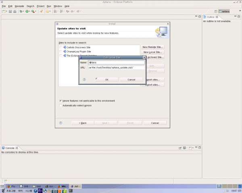242x193 pixels.
Task: Click fast view icon in Eclipse status bar
Action: tap(6, 181)
